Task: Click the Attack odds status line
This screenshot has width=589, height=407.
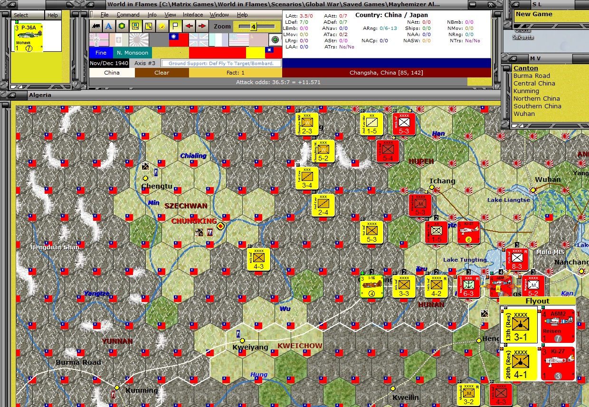Action: [x=278, y=82]
